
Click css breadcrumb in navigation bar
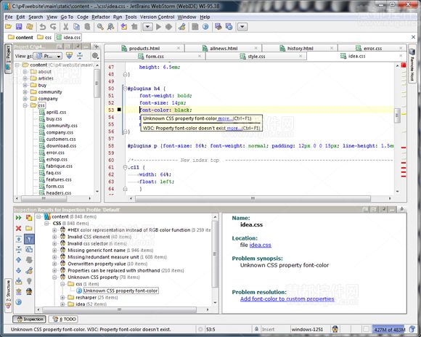(x=44, y=37)
